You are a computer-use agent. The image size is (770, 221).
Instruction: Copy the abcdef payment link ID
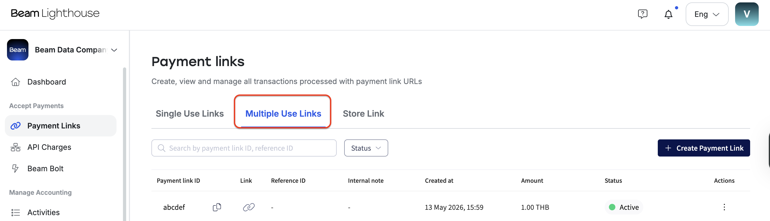[217, 207]
